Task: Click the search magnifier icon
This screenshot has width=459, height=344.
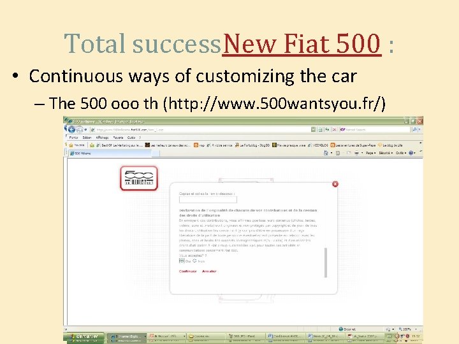Action: (x=414, y=129)
